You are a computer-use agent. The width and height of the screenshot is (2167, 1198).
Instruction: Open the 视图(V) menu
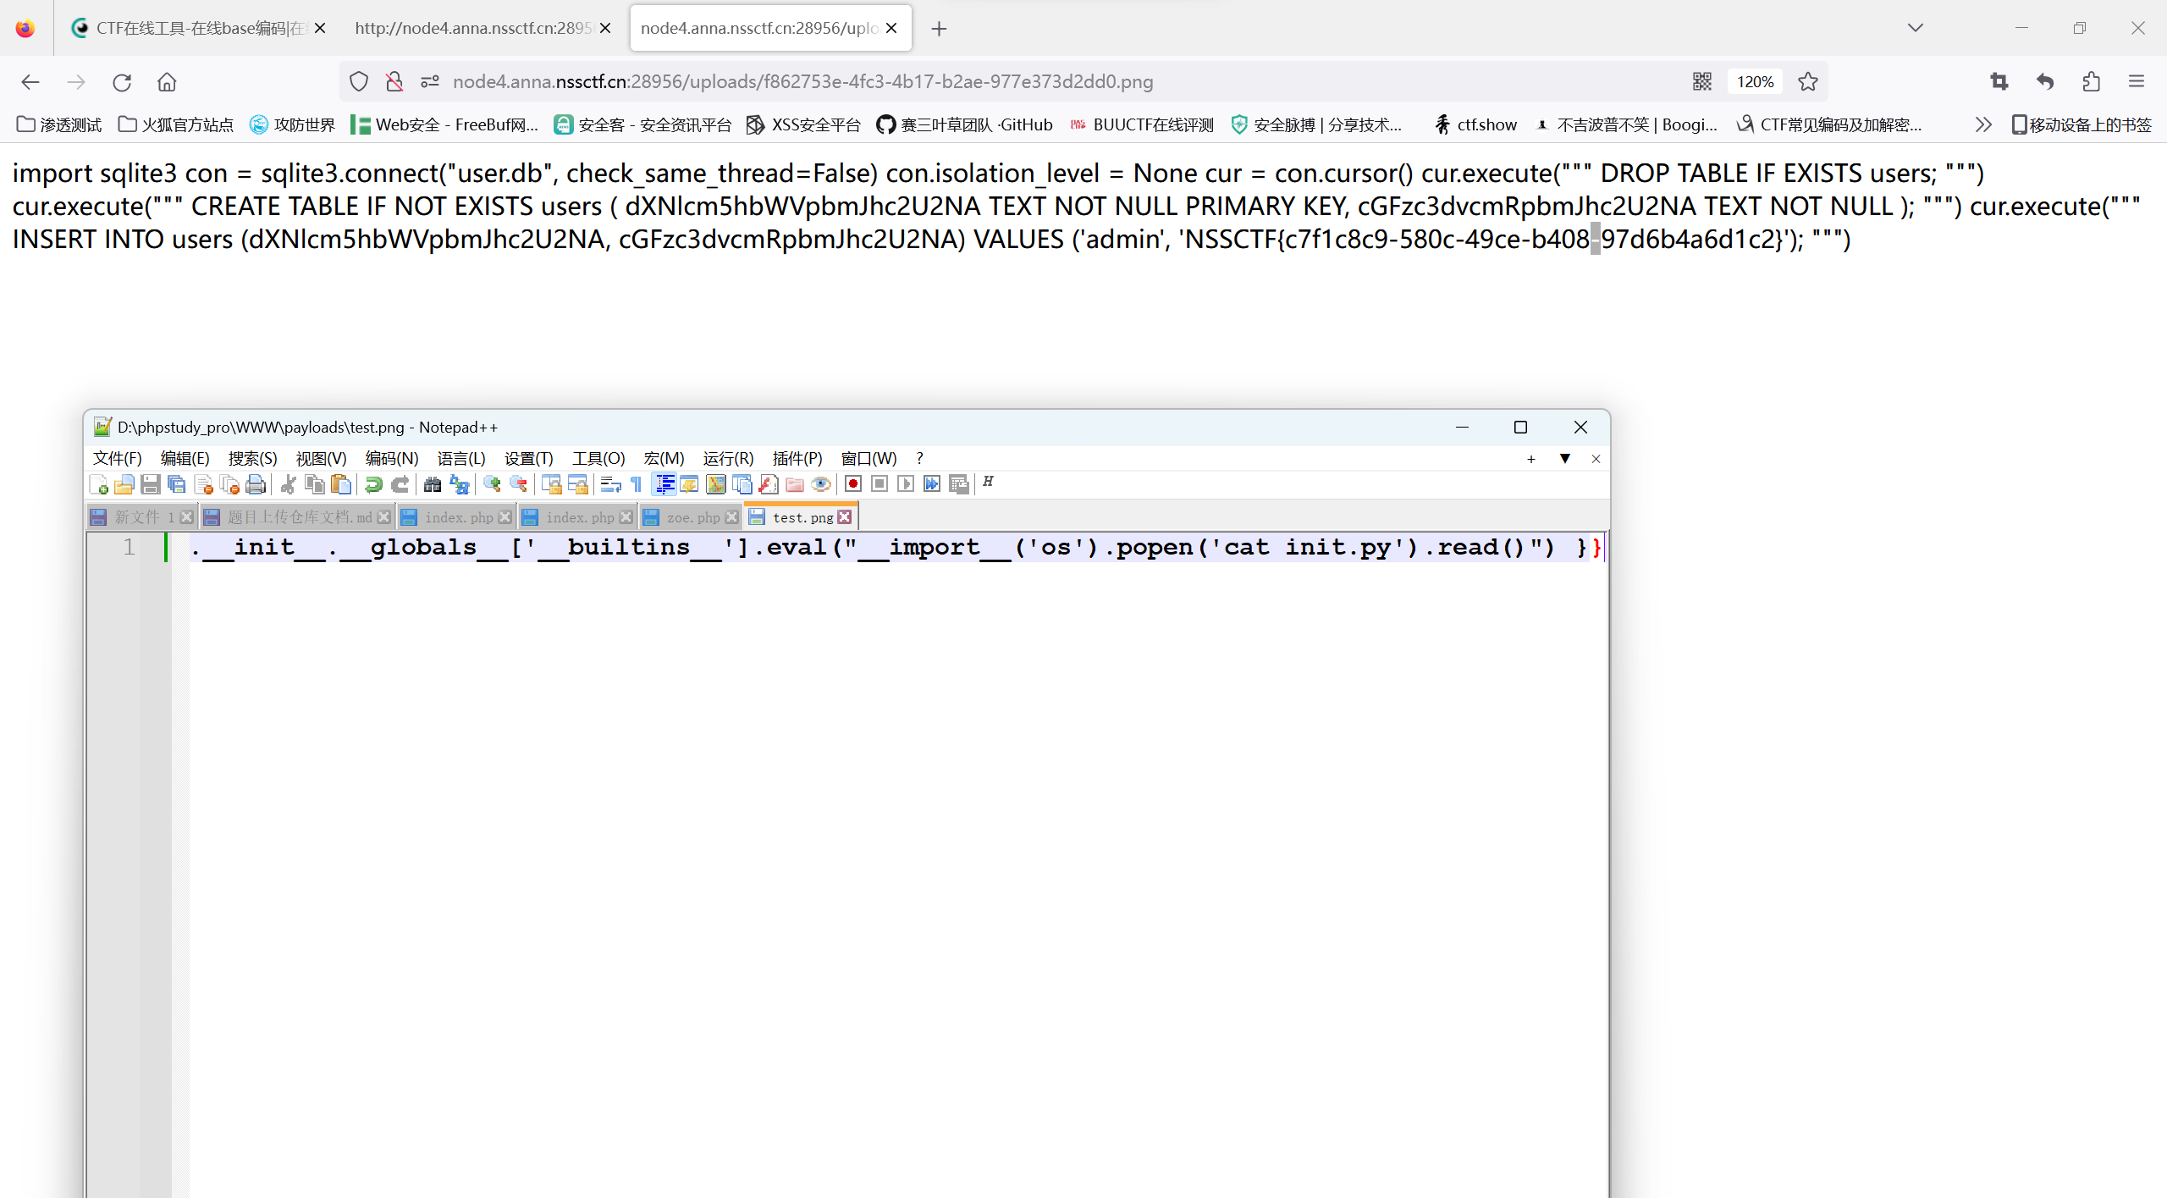coord(322,458)
